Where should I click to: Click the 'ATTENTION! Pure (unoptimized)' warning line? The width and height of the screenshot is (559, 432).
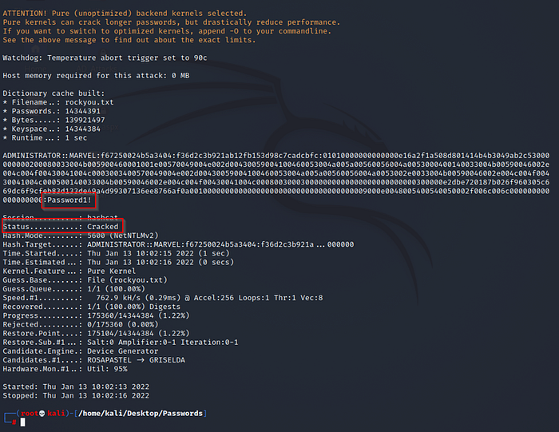point(125,14)
